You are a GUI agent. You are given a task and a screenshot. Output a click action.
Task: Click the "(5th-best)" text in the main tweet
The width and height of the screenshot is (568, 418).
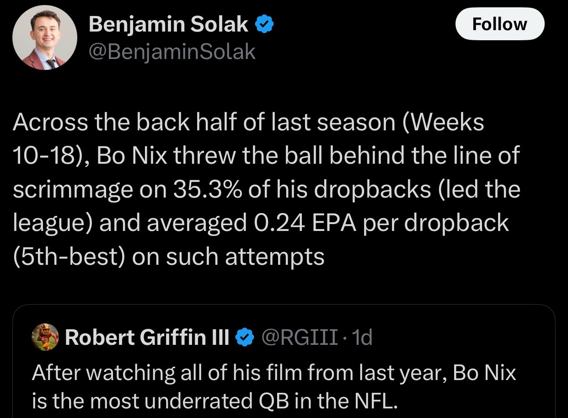tap(69, 257)
